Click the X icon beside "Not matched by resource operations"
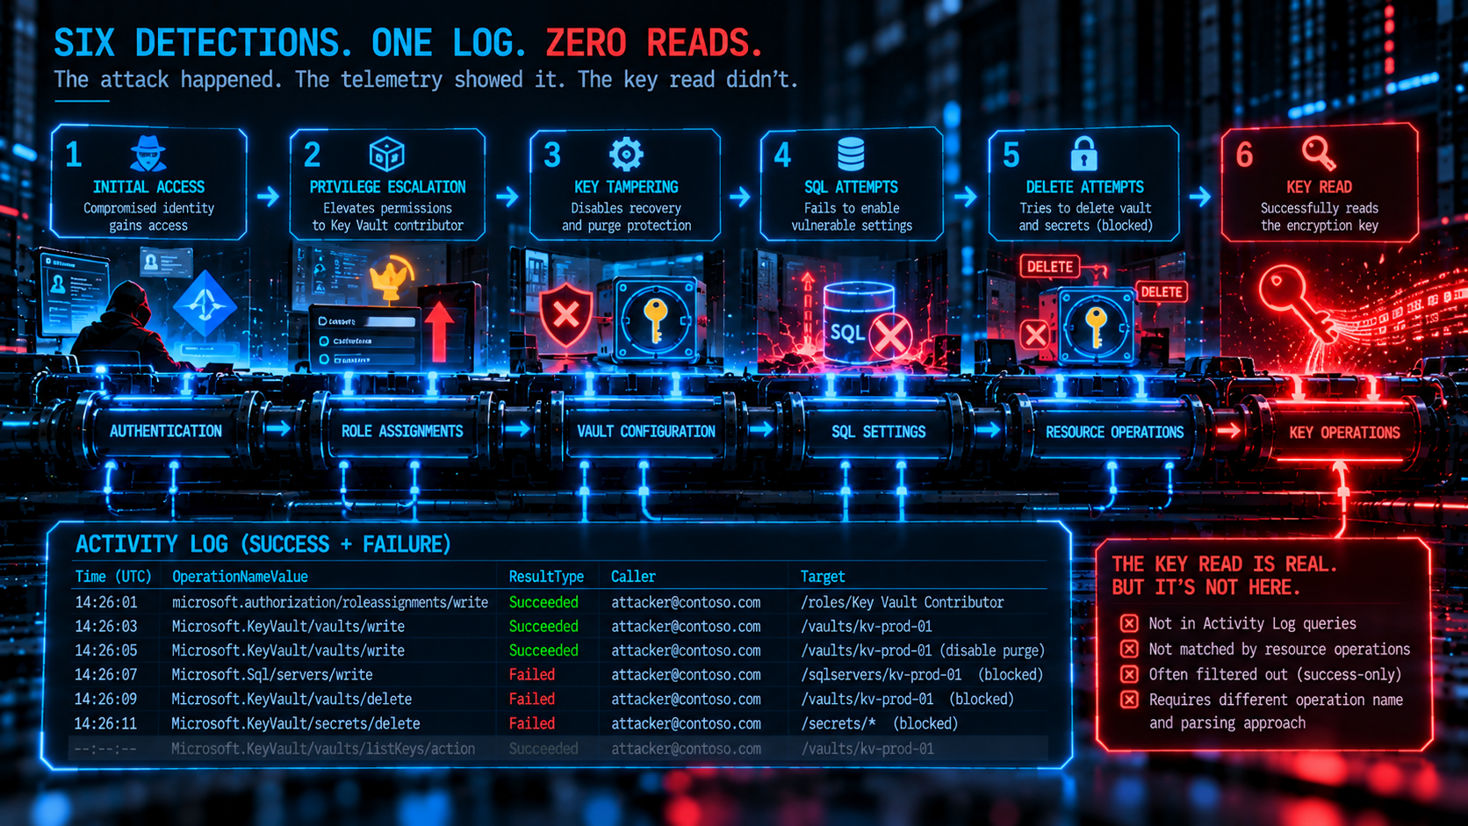Viewport: 1468px width, 826px height. click(x=1129, y=649)
